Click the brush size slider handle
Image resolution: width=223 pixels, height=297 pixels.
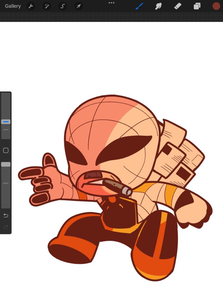(x=6, y=121)
